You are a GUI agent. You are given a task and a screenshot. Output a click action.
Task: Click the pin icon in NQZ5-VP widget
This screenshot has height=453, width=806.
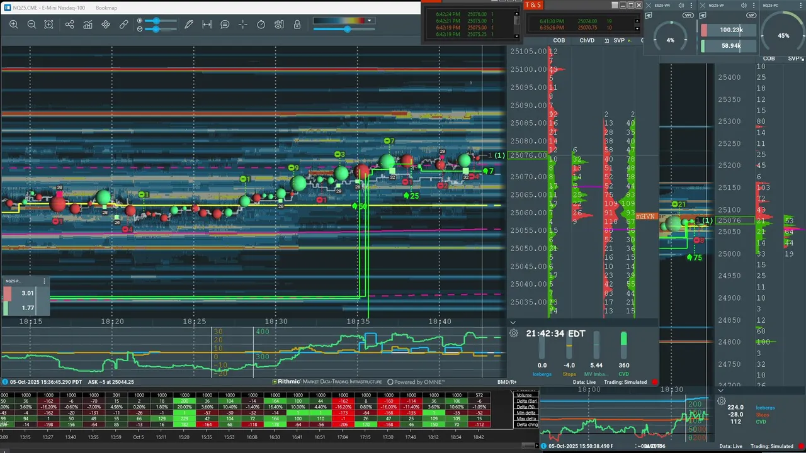click(x=703, y=16)
